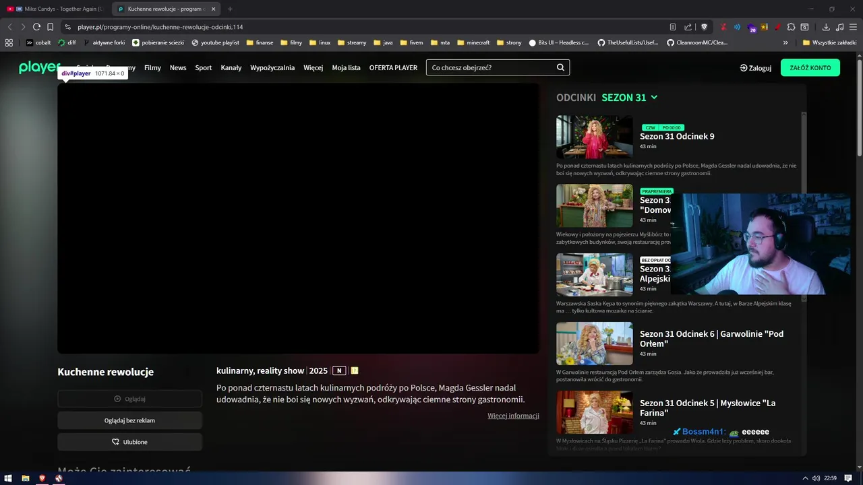Image resolution: width=863 pixels, height=485 pixels.
Task: Open the youtube playlist bookmark
Action: click(216, 42)
